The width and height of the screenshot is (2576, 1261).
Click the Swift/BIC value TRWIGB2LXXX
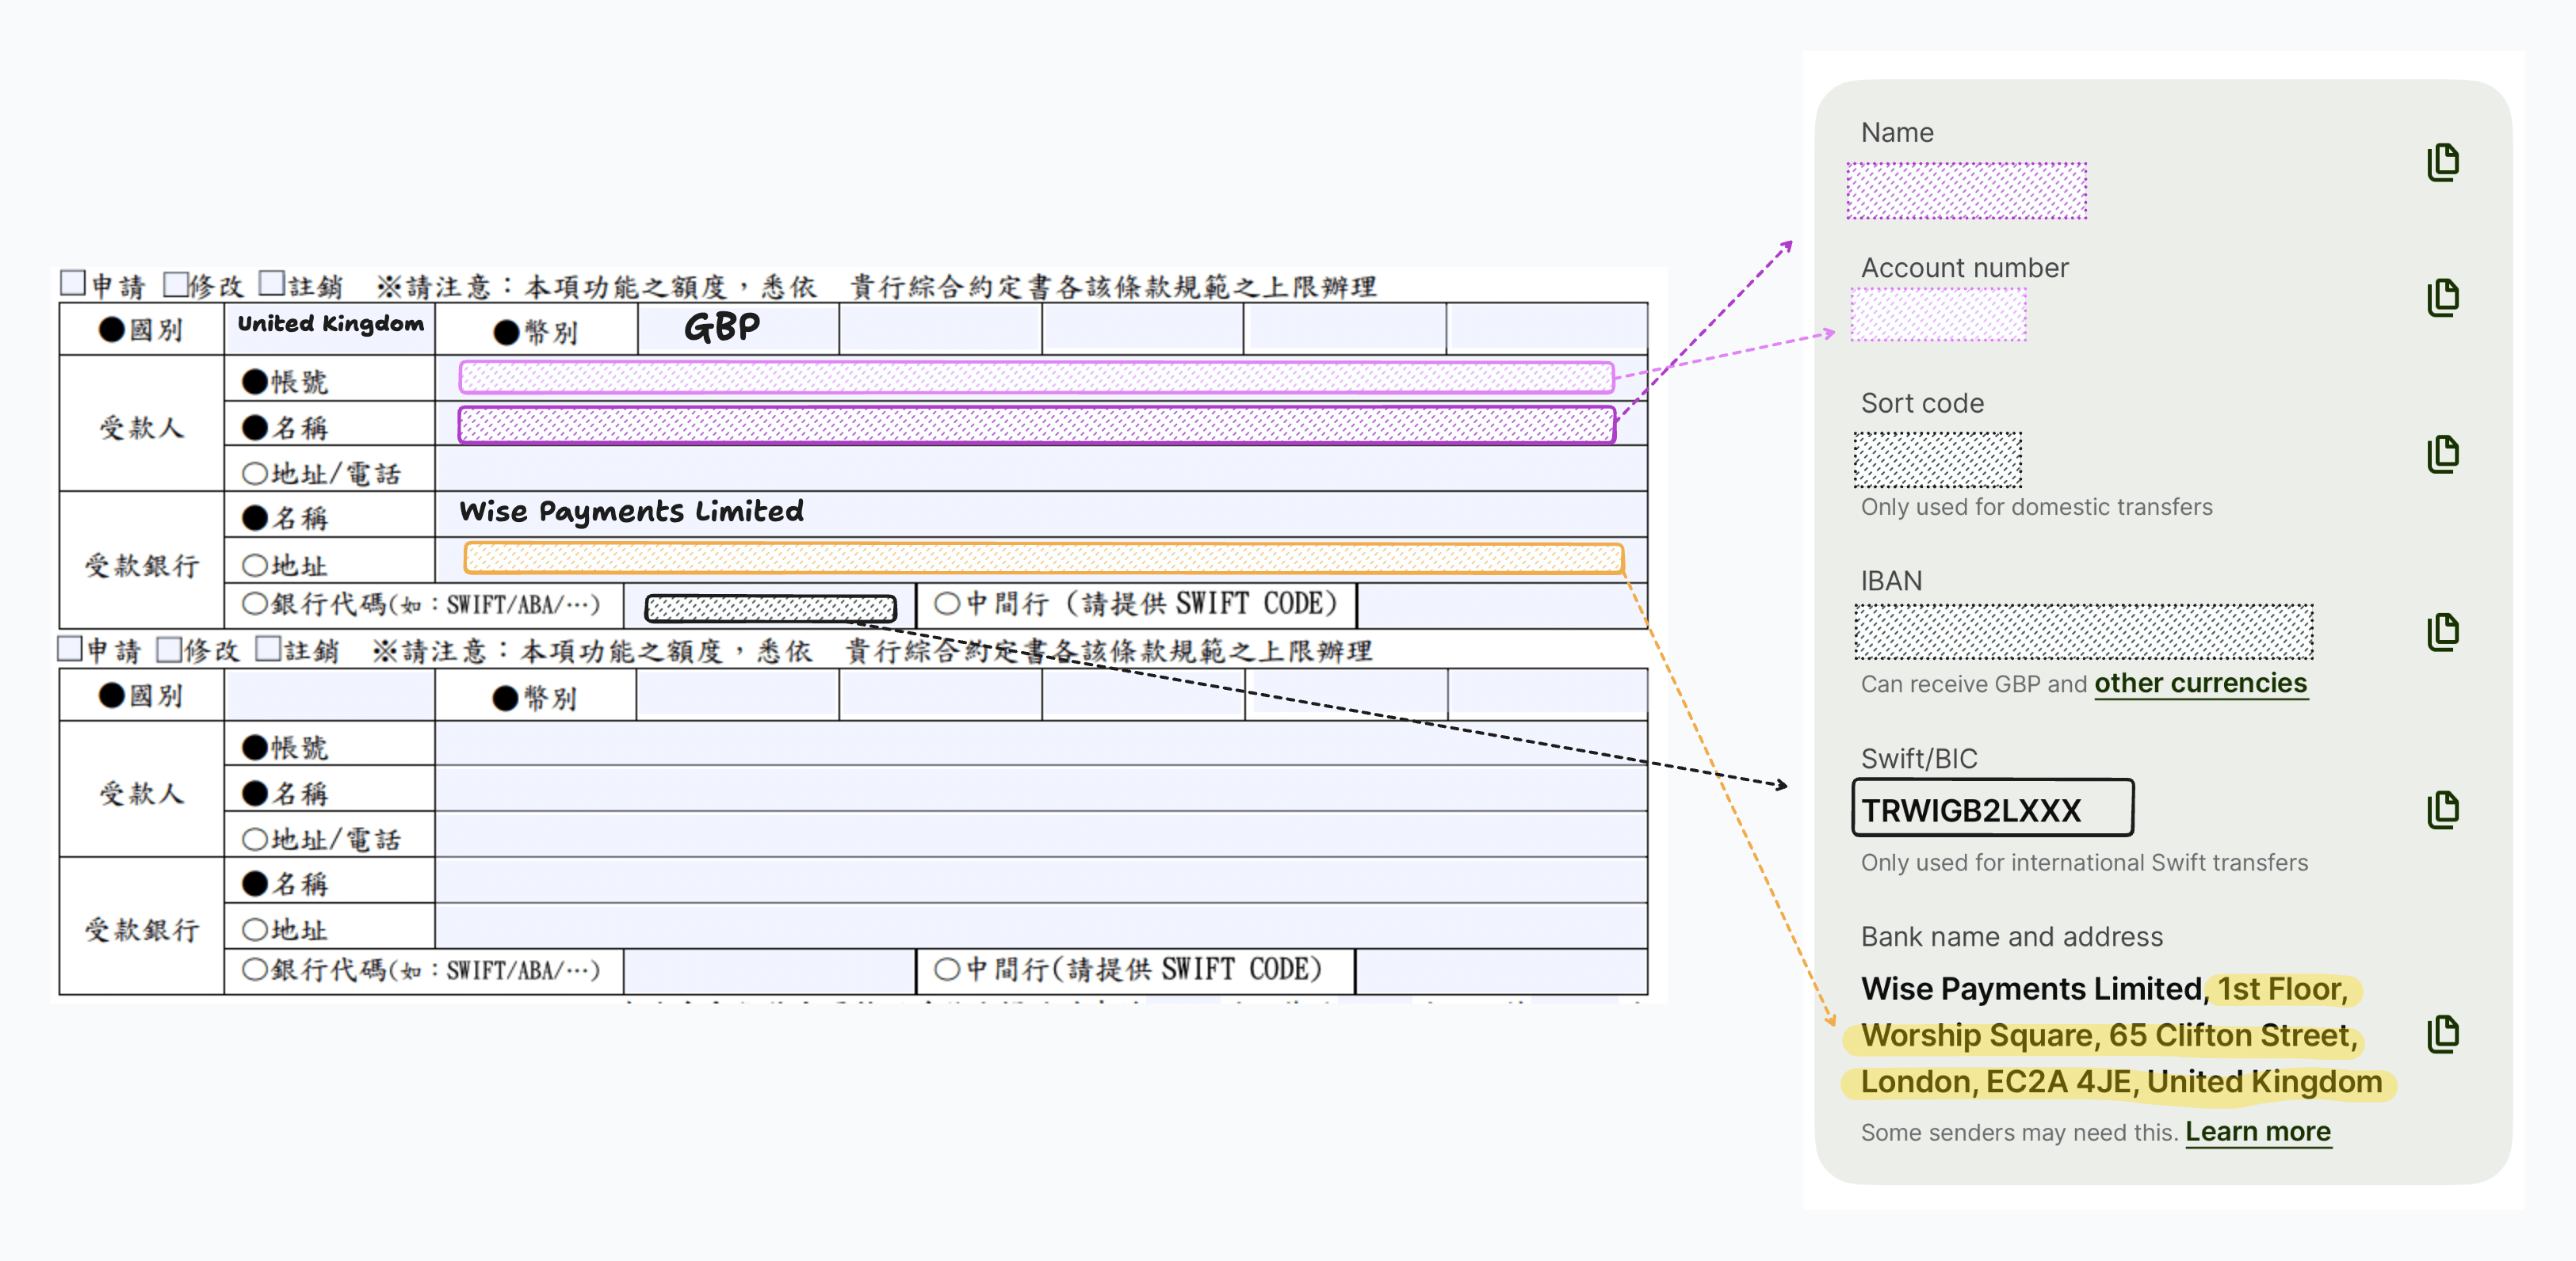point(1970,810)
